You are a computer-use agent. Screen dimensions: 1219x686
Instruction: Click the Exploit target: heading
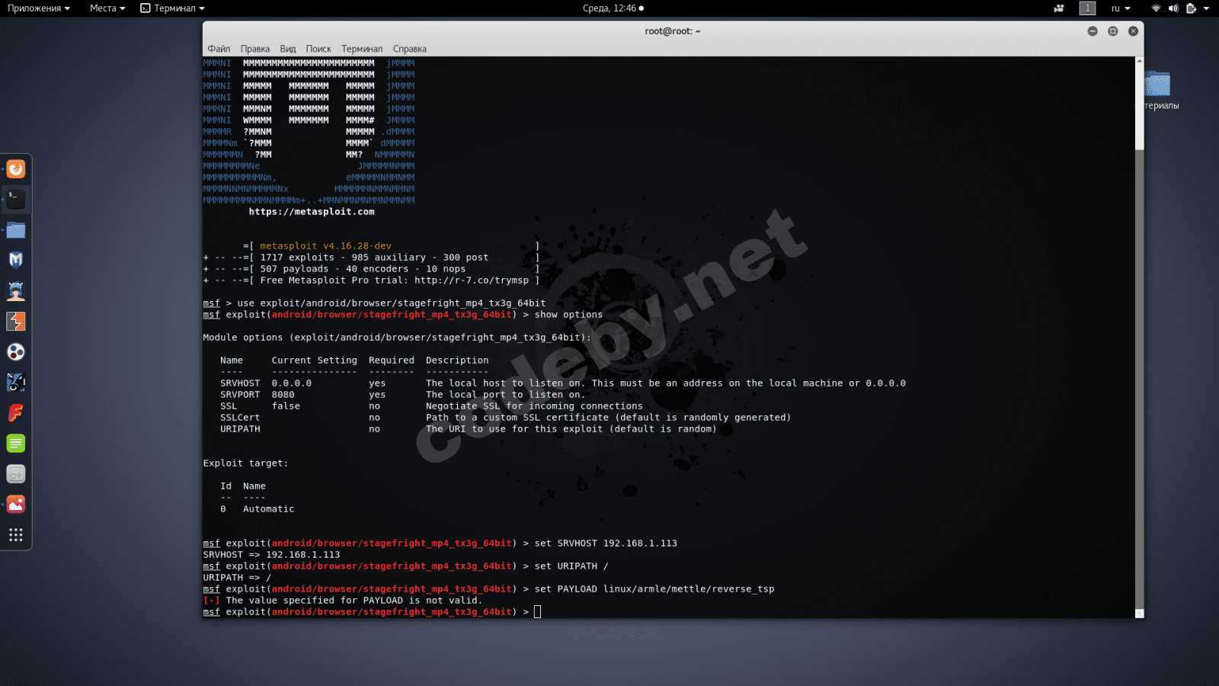pos(245,463)
